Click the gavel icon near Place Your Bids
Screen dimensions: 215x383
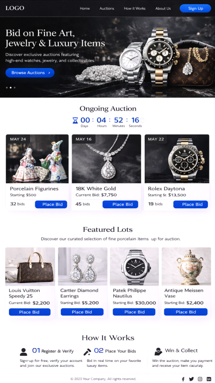pos(87,352)
